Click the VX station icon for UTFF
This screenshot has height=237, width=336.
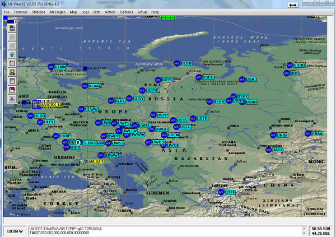tap(221, 192)
